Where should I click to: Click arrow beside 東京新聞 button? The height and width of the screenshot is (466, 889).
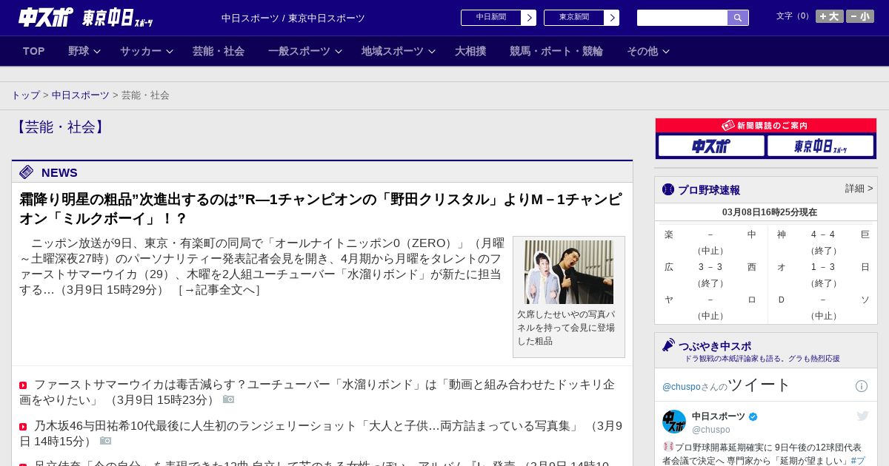[612, 18]
